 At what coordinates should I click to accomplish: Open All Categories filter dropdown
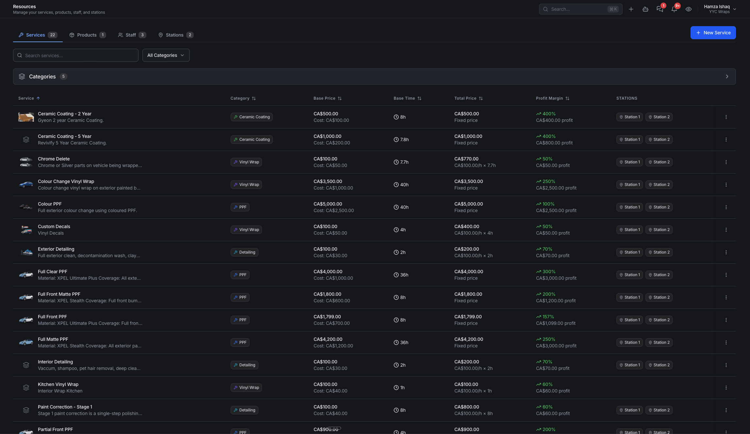click(x=166, y=55)
